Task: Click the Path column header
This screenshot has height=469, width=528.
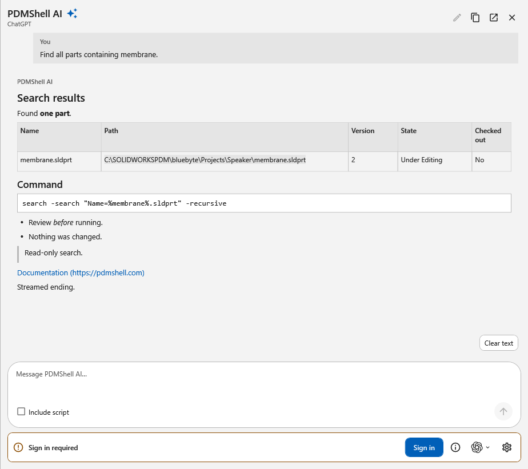Action: coord(225,137)
